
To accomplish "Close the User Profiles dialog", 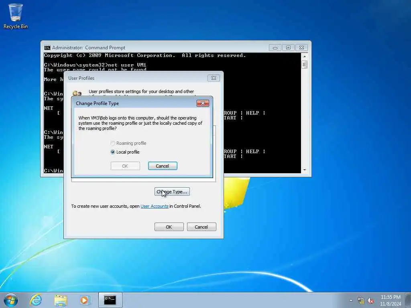I will point(214,78).
